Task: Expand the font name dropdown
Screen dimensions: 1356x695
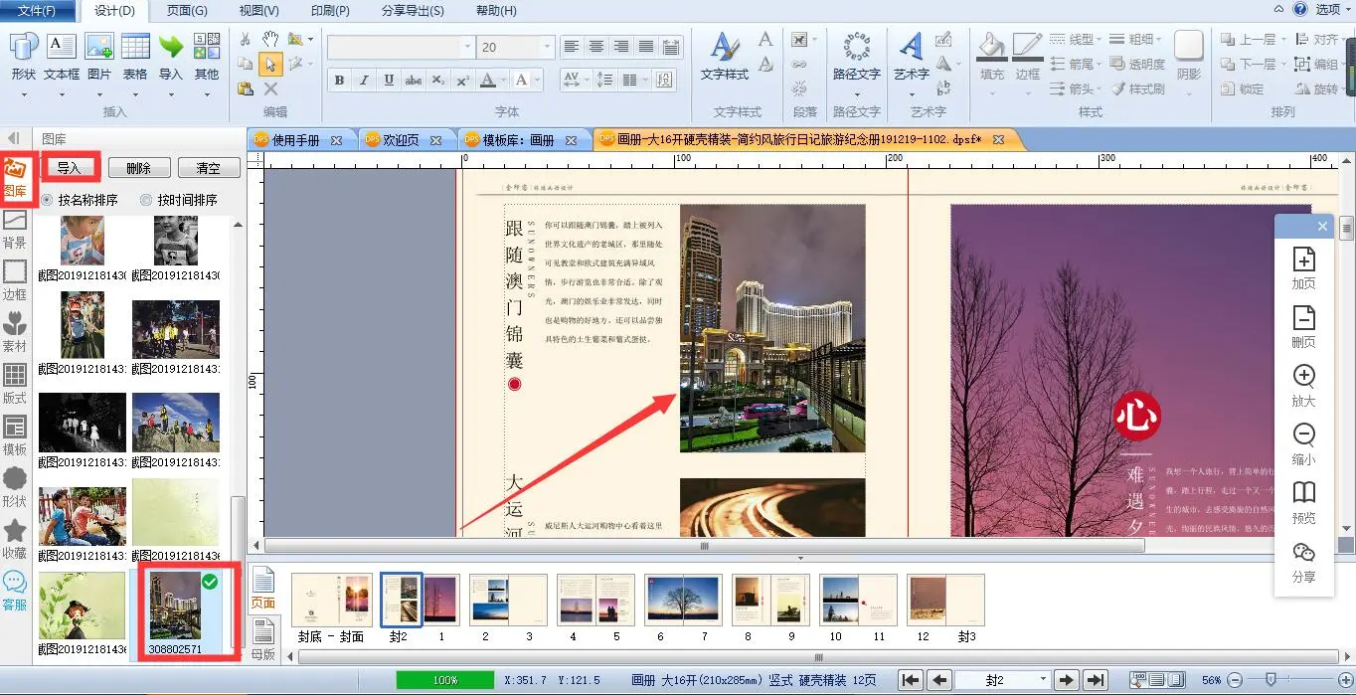Action: click(x=466, y=48)
